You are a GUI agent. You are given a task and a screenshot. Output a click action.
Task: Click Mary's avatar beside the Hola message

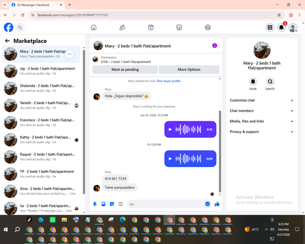click(x=97, y=96)
